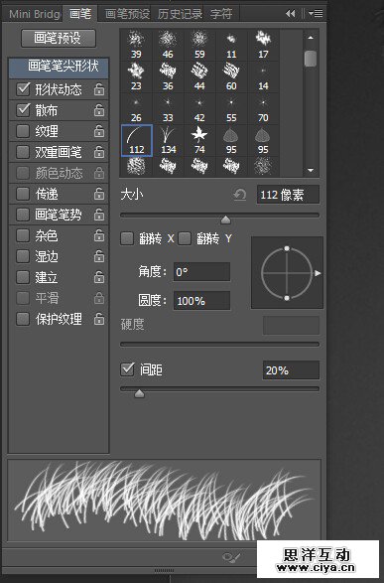Toggle the lock icon for 双重画笔
The height and width of the screenshot is (583, 384).
(99, 152)
